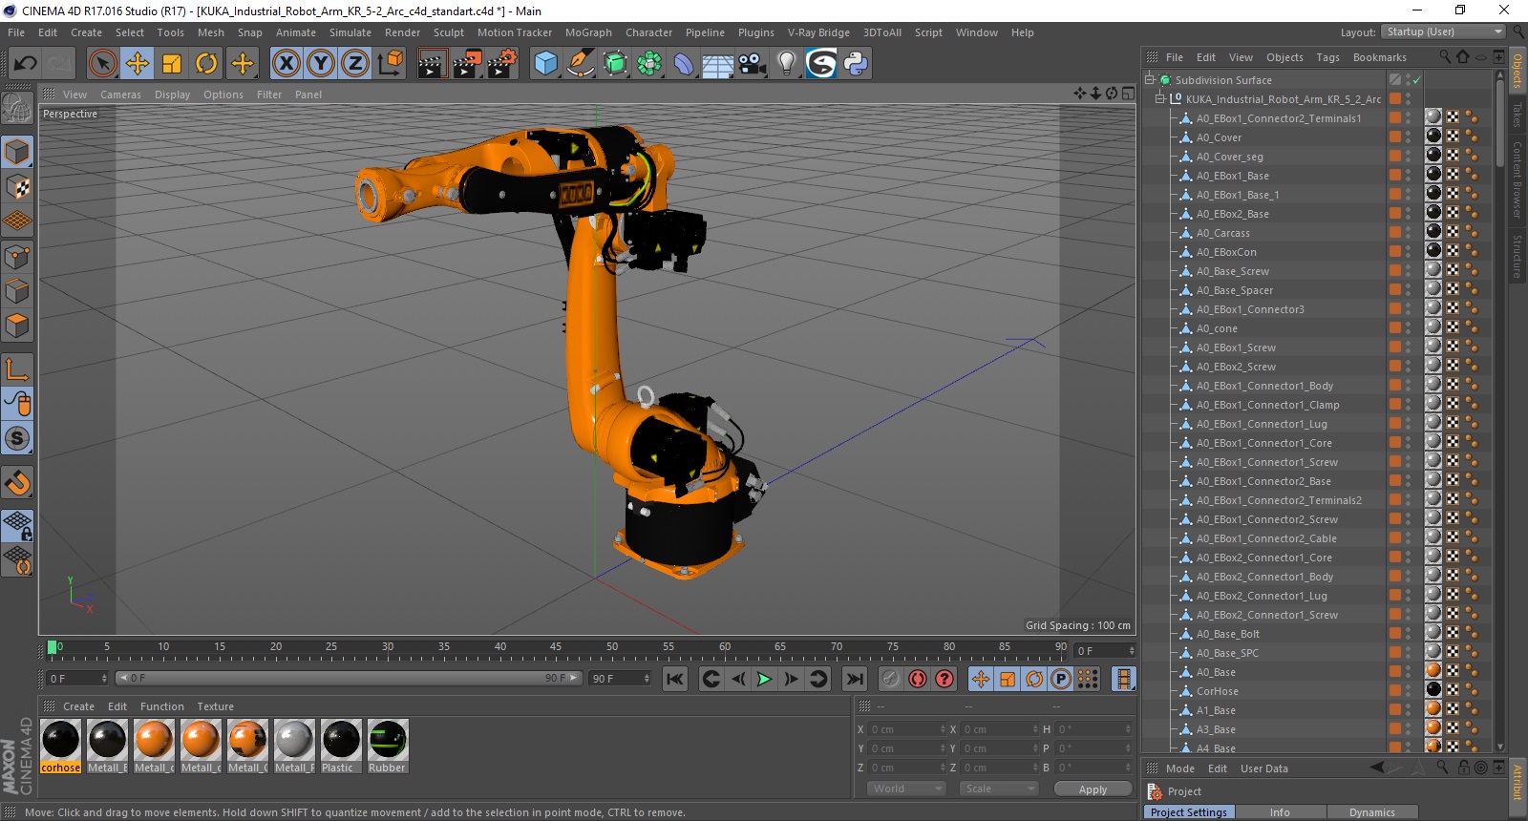Toggle X axis lock
This screenshot has height=821, width=1528.
click(286, 64)
